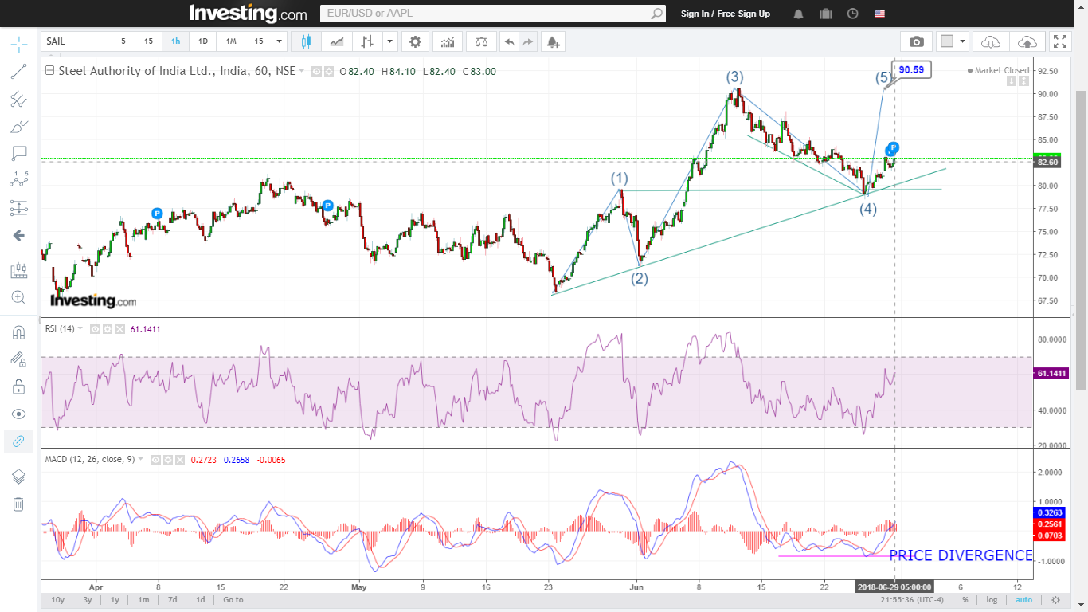Take a chart snapshot with camera icon
Image resolution: width=1088 pixels, height=612 pixels.
pyautogui.click(x=917, y=41)
